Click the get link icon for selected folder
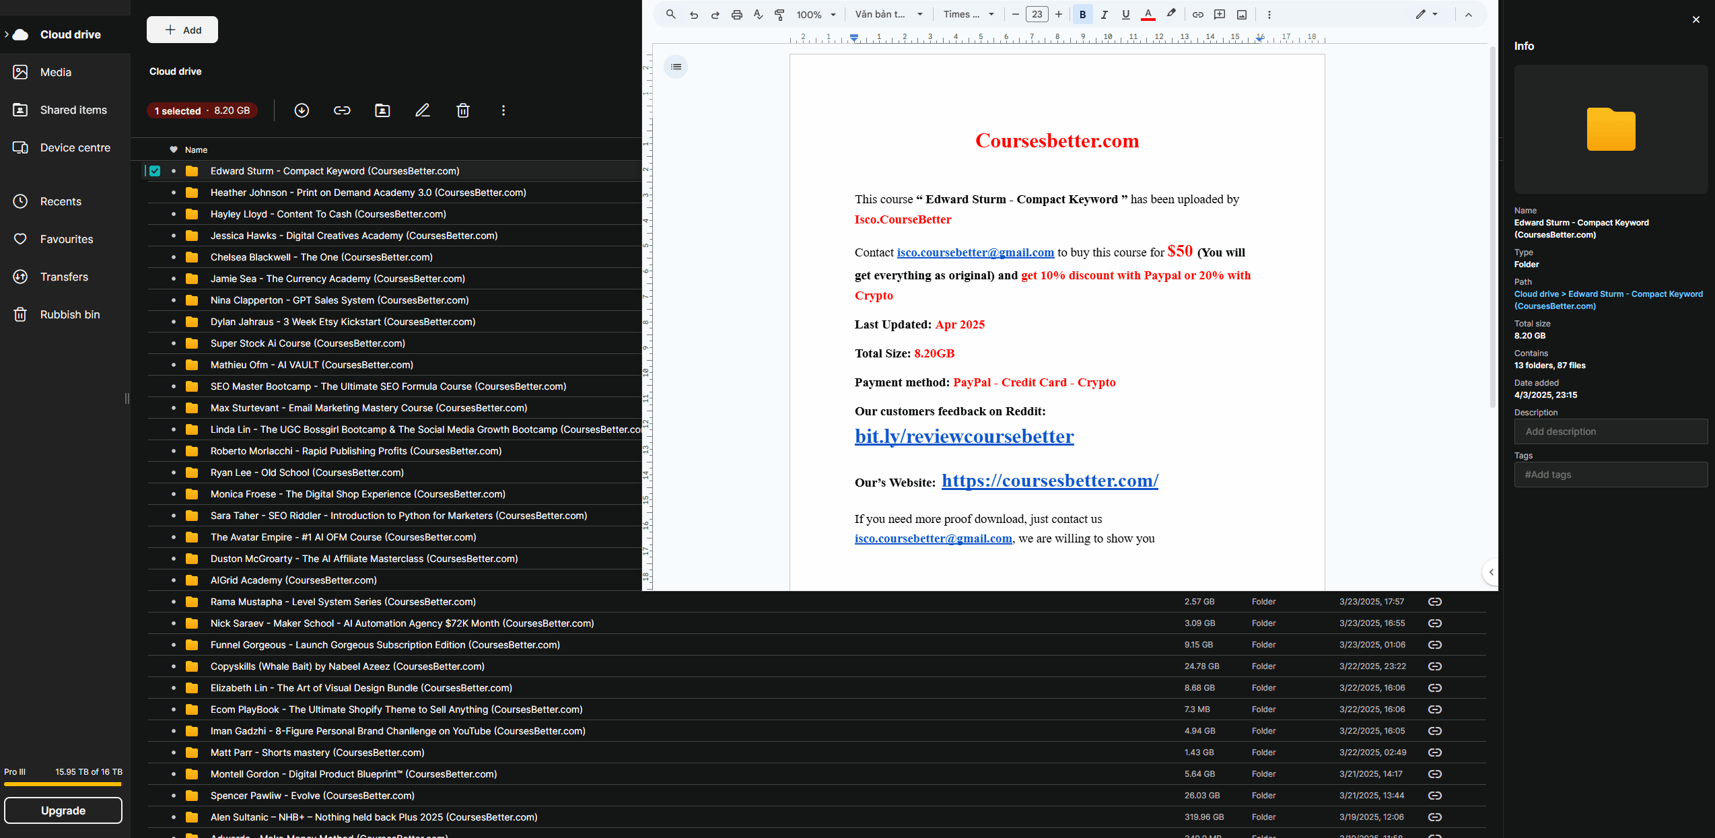Screen dimensions: 1715x838 [x=342, y=110]
